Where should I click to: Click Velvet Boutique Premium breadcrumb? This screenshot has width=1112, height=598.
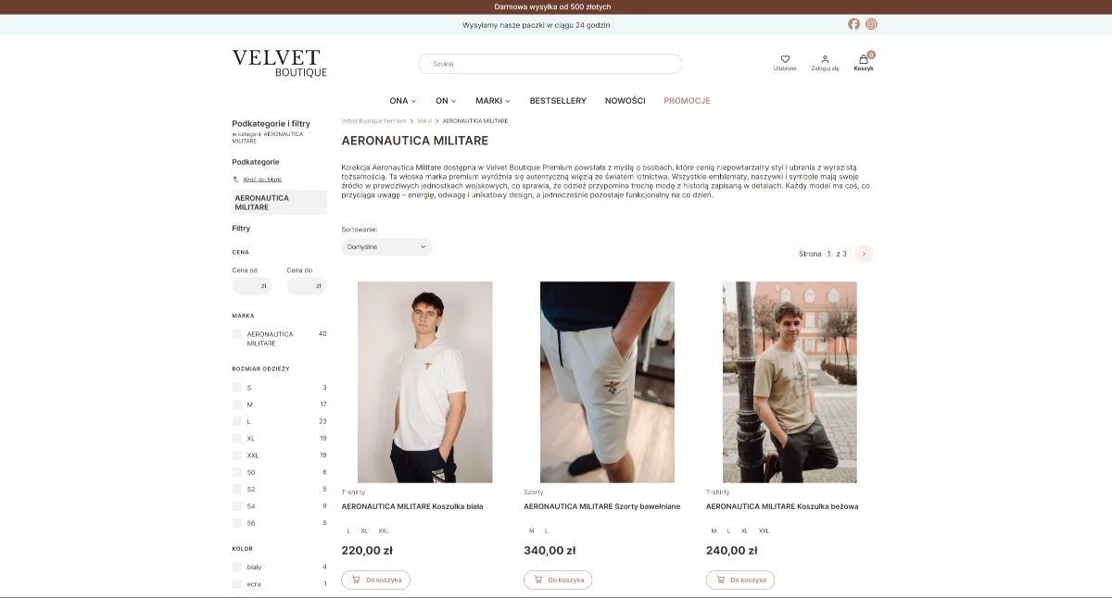373,121
